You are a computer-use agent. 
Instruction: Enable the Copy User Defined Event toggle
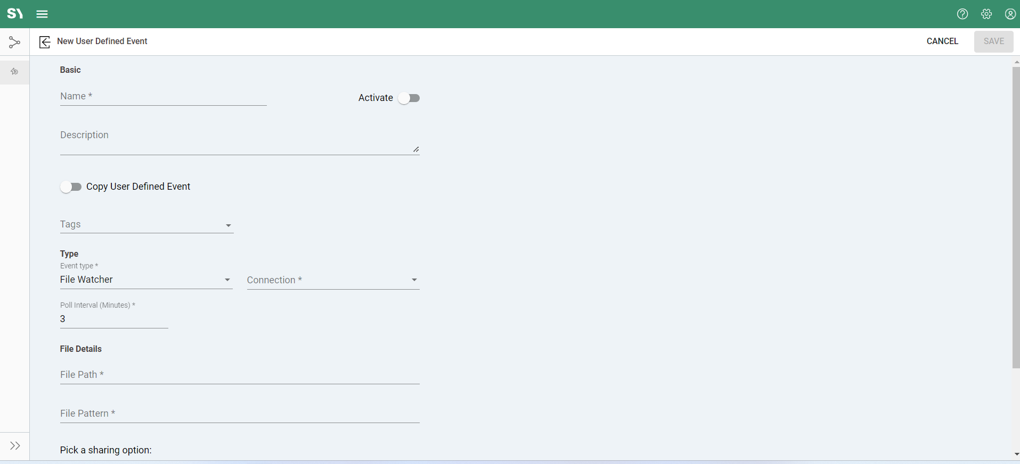coord(71,187)
